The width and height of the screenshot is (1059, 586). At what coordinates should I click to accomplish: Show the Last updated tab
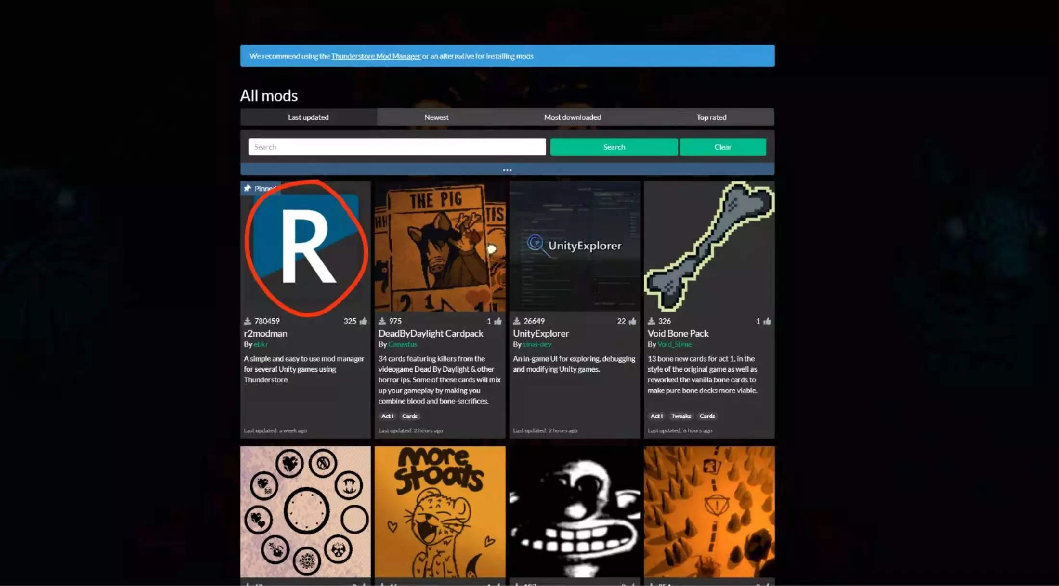tap(308, 117)
